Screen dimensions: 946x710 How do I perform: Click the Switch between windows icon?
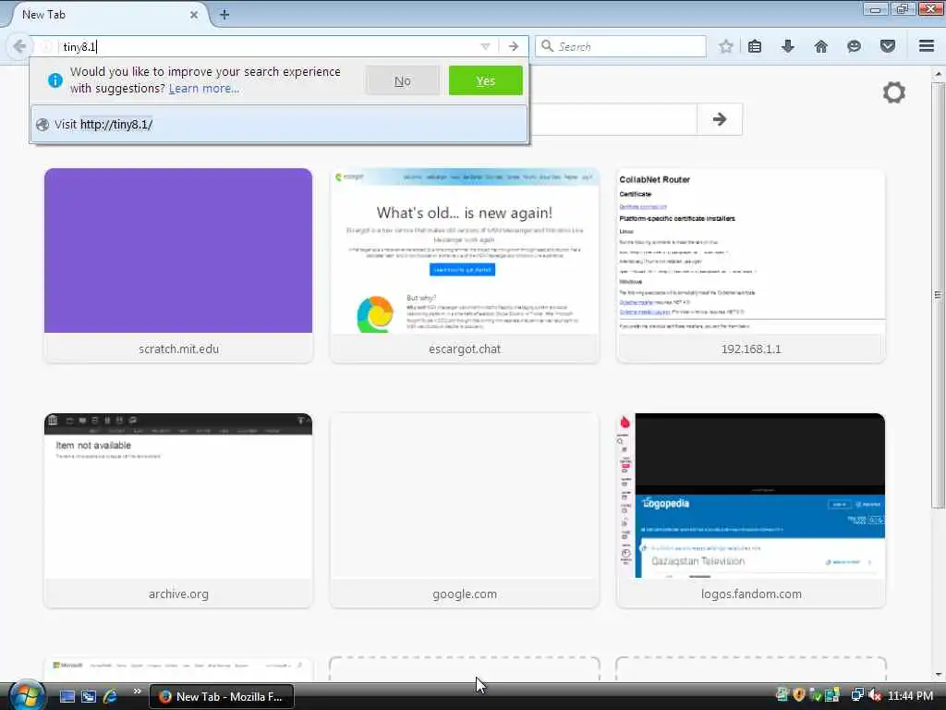coord(89,696)
